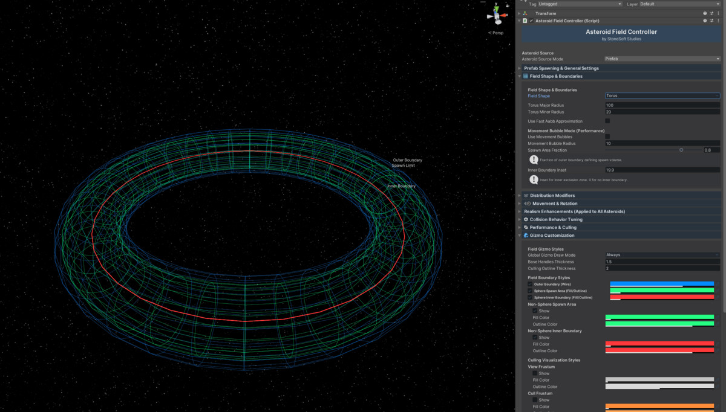This screenshot has height=412, width=726.
Task: Open the Tag dropdown showing Untagged
Action: point(580,4)
